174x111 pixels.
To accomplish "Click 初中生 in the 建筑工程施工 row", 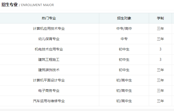I will [124, 60].
